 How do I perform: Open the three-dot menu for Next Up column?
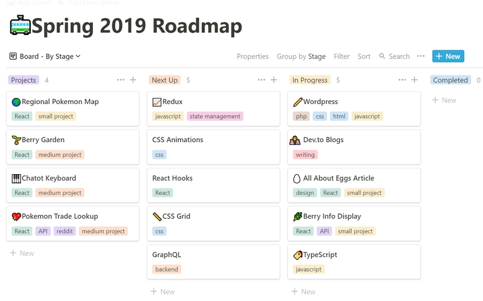(x=261, y=80)
